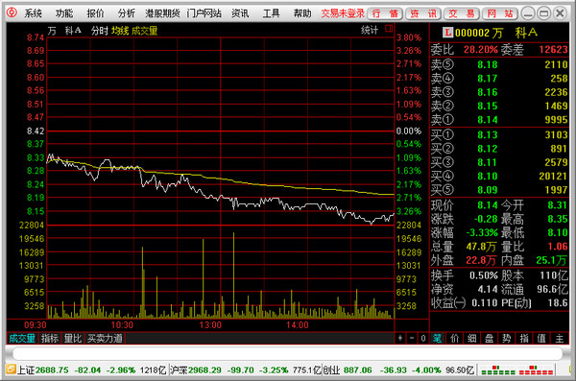Click the 均线 legend label
Viewport: 576px width, 381px height.
pos(120,31)
